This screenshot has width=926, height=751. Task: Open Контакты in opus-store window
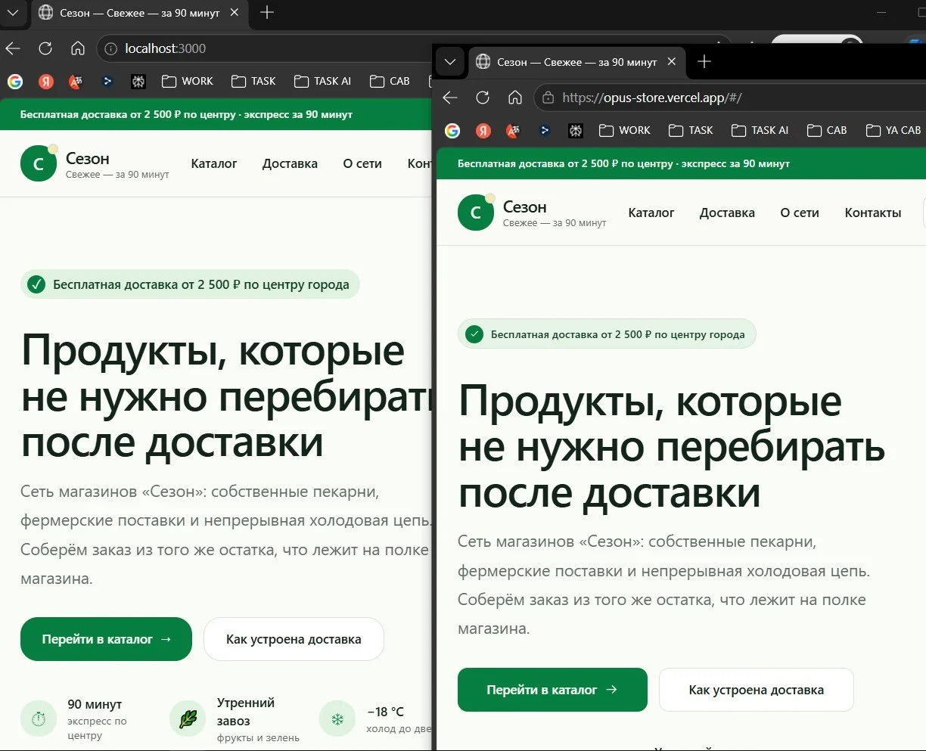tap(873, 213)
